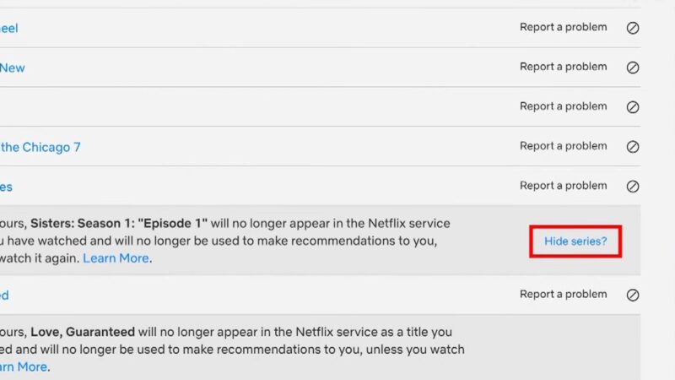675x380 pixels.
Task: Report a problem for the Chicago 7
Action: [x=563, y=146]
